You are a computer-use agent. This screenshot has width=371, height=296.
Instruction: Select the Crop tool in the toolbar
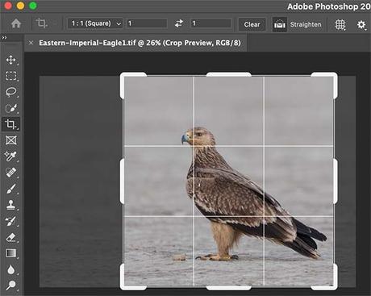10,124
